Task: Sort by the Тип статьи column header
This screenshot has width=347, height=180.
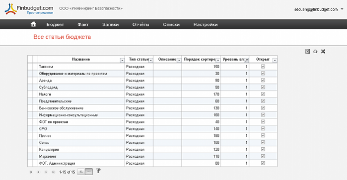Action: [x=139, y=59]
